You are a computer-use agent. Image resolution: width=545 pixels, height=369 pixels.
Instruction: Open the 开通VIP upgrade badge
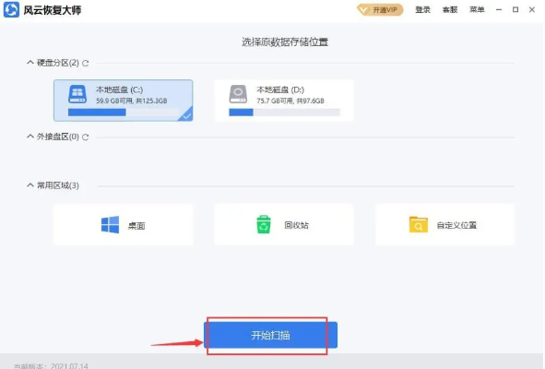[380, 10]
